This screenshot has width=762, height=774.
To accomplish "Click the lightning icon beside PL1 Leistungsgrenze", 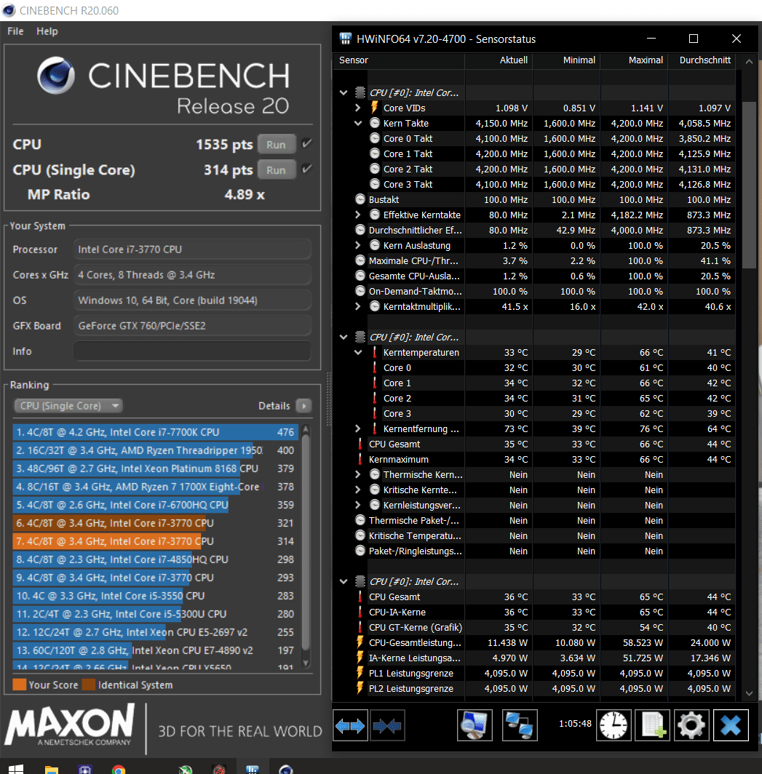I will pyautogui.click(x=360, y=673).
